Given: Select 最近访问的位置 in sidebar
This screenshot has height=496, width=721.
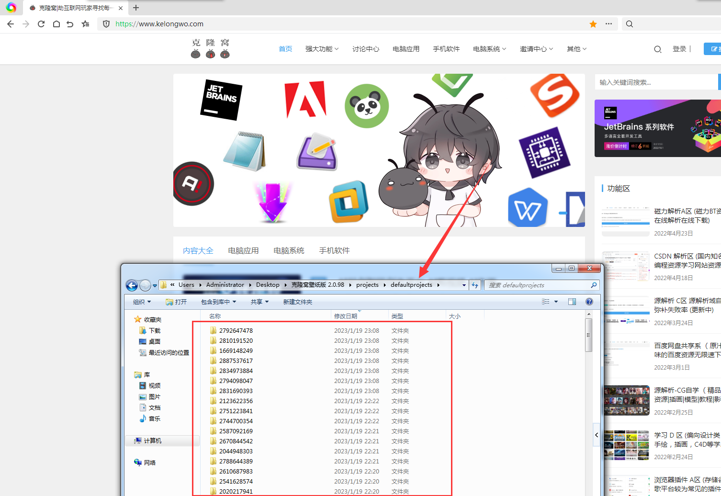Looking at the screenshot, I should click(x=164, y=352).
